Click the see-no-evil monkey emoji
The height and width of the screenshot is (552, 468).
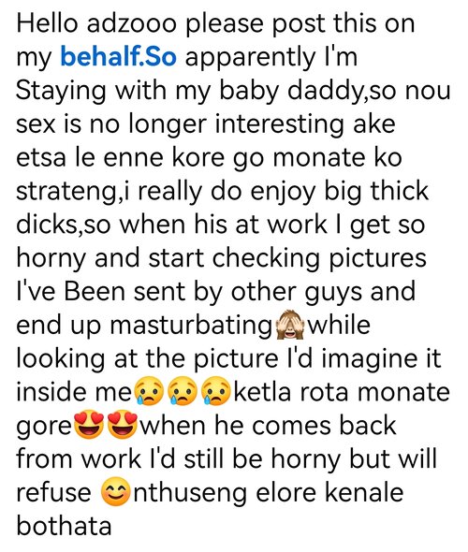tap(290, 325)
